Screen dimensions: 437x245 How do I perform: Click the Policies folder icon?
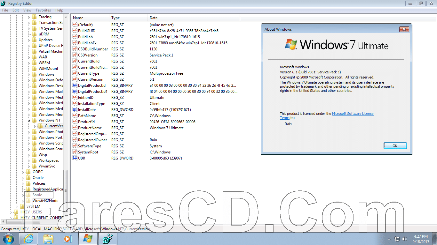tap(28, 183)
